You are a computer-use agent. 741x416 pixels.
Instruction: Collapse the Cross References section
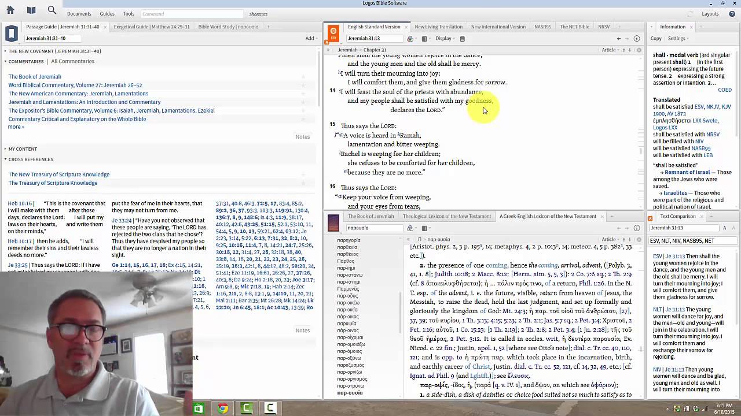[x=5, y=159]
